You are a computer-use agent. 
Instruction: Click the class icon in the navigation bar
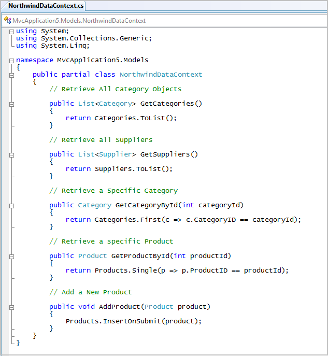point(7,20)
